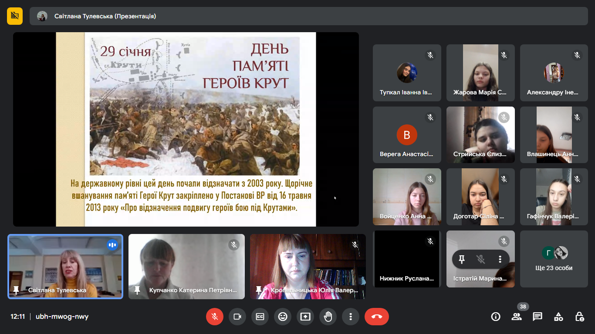Click pin icon on Купчанко Катерина's tile
The height and width of the screenshot is (334, 595).
pos(137,290)
